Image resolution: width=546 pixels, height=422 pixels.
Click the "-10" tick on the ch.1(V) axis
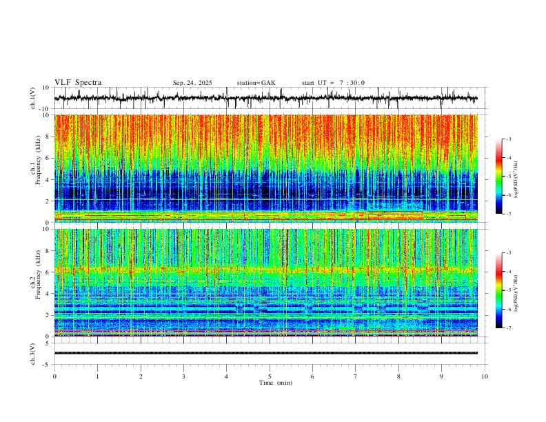[45, 109]
